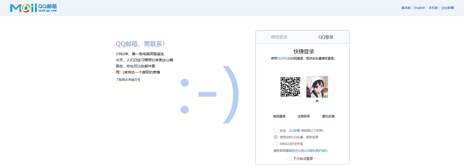Viewport: 464px width, 165px height.
Task: Click the QQ邮箱，常联系！ headline
Action: coord(140,44)
